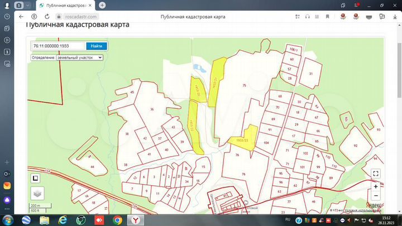The height and width of the screenshot is (226, 402).
Task: Toggle fullscreen map view
Action: pyautogui.click(x=376, y=174)
